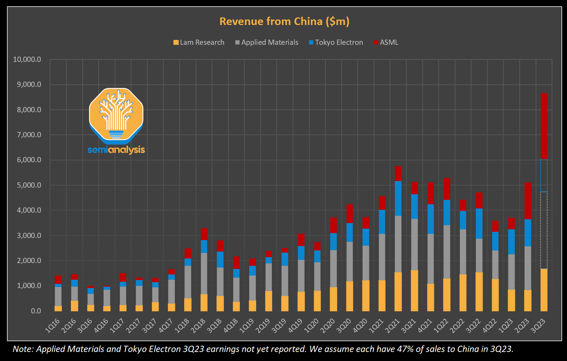Image resolution: width=567 pixels, height=361 pixels.
Task: Click the red ASML segment of the 2Q23 bar
Action: pyautogui.click(x=528, y=201)
